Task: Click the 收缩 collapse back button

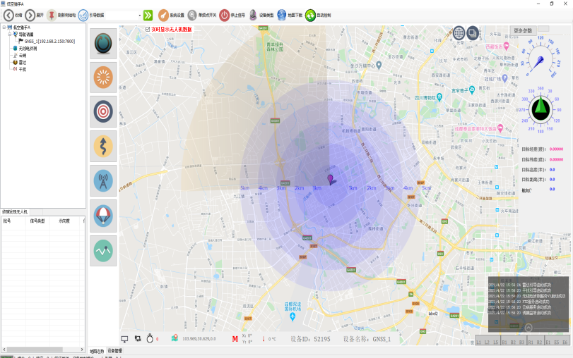Action: click(8, 15)
